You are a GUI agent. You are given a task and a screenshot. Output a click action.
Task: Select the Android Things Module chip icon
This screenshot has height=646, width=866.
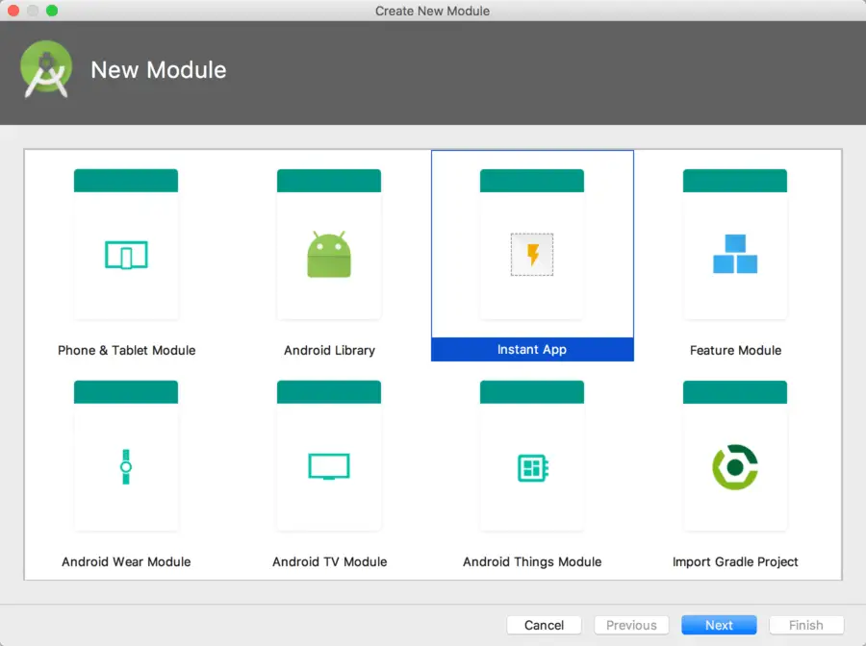tap(532, 465)
